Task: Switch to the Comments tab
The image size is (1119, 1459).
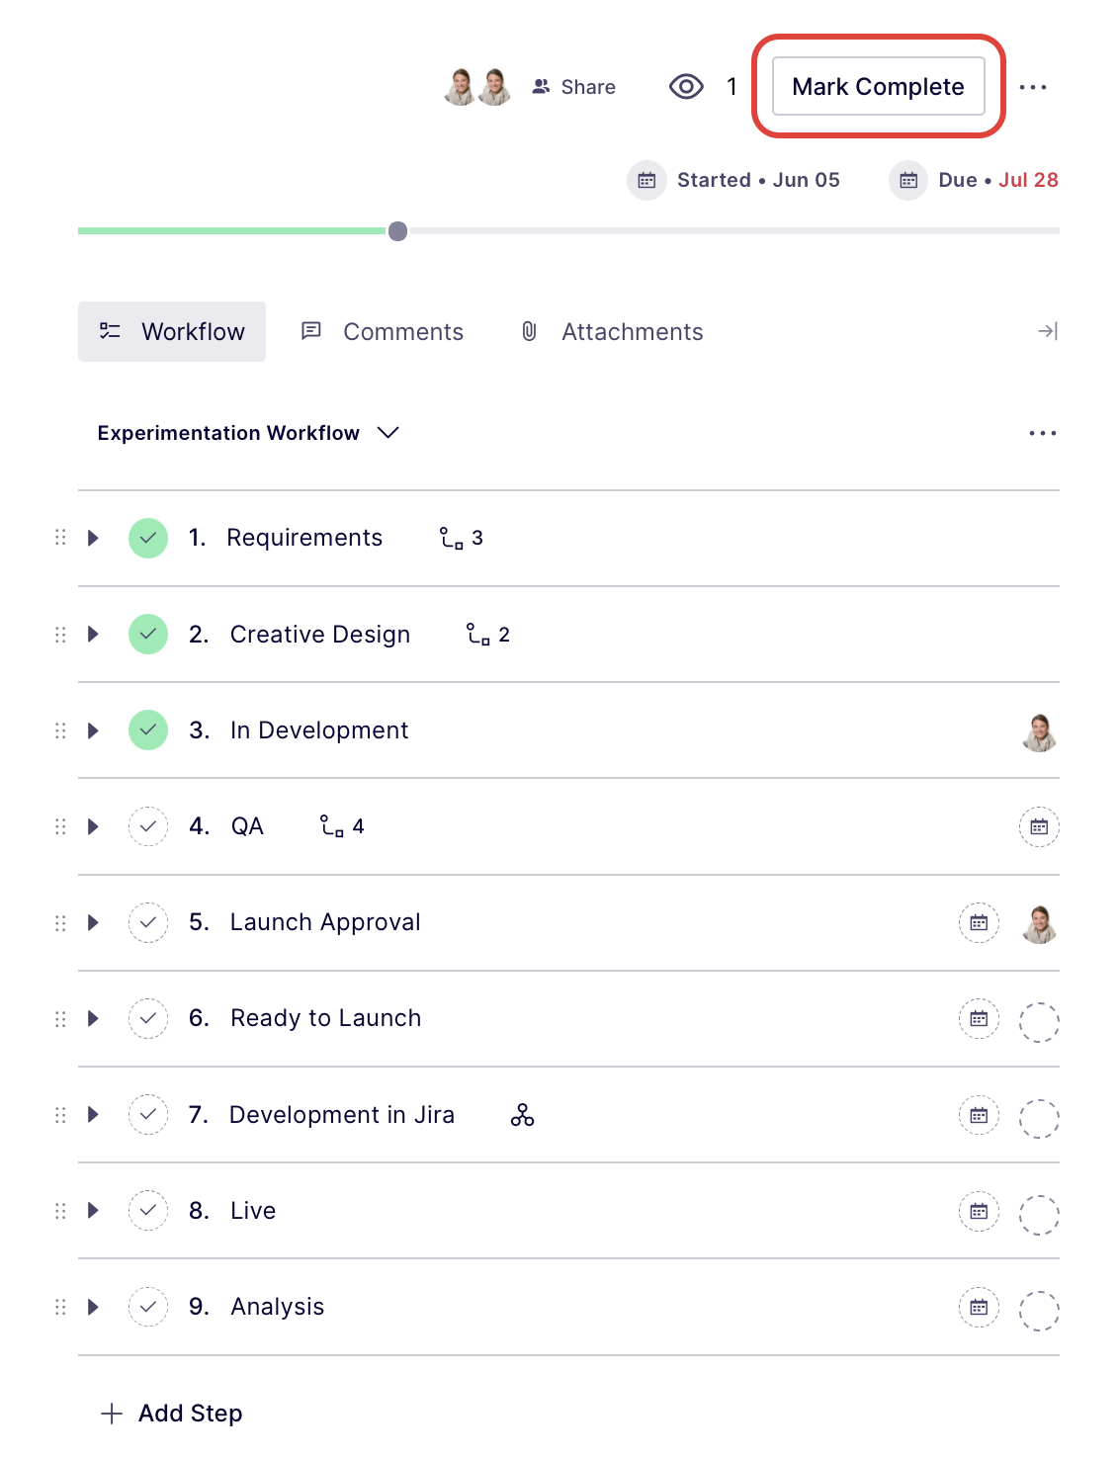Action: pos(383,331)
